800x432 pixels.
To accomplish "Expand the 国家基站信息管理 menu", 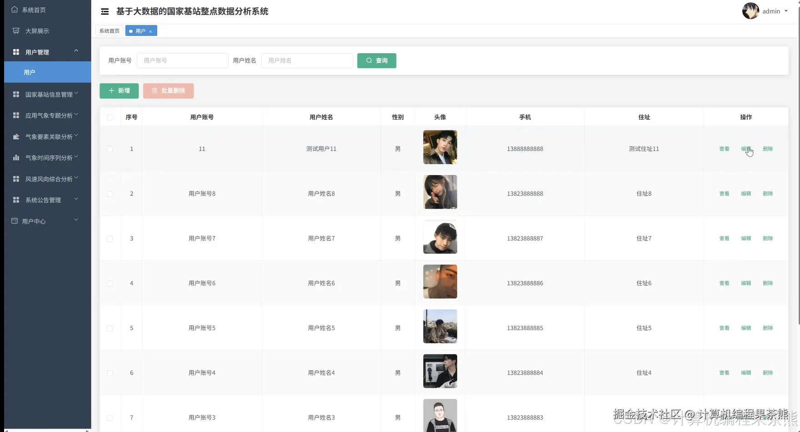I will click(76, 93).
